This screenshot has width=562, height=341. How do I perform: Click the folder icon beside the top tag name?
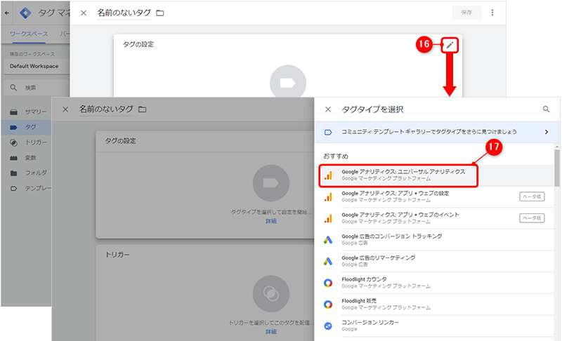click(x=160, y=13)
